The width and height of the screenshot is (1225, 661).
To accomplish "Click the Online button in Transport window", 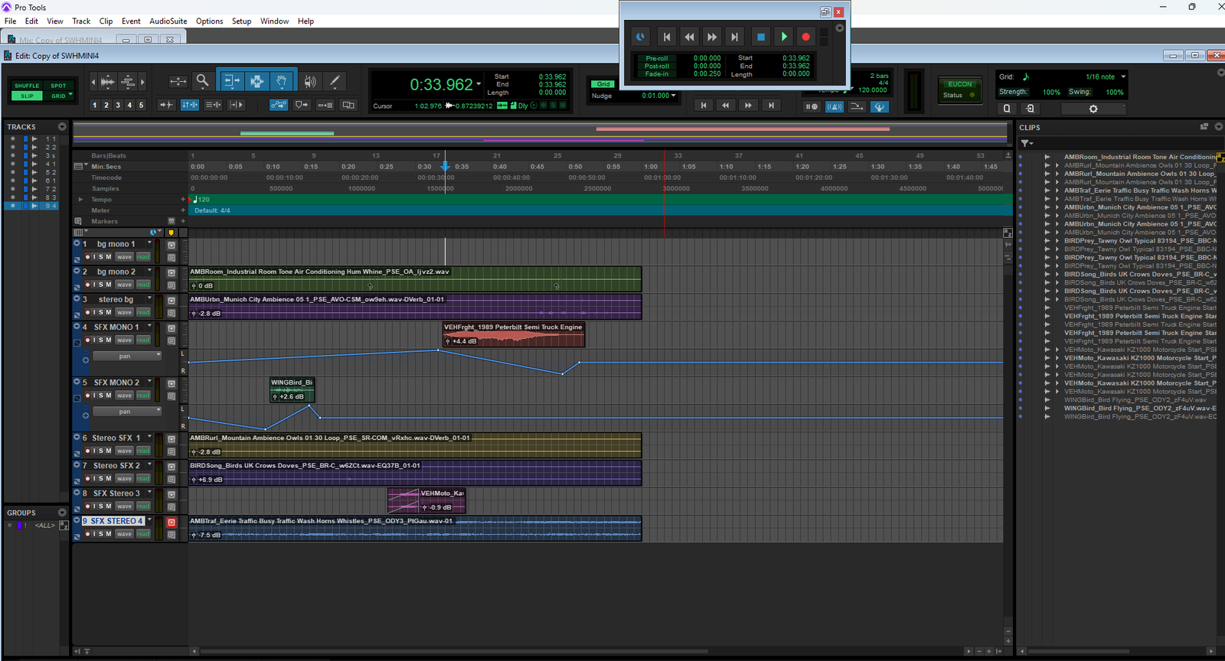I will point(640,36).
